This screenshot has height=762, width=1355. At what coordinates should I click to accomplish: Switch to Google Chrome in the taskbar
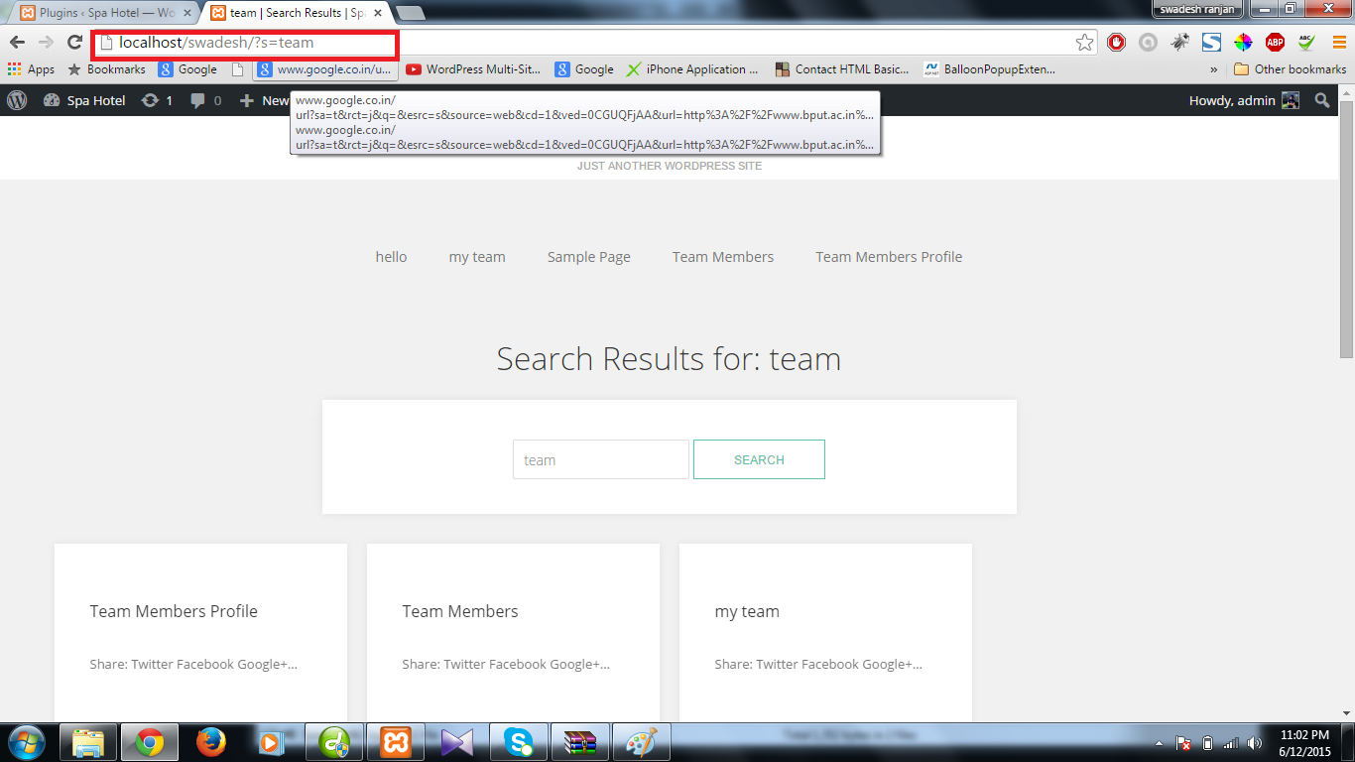[x=150, y=742]
